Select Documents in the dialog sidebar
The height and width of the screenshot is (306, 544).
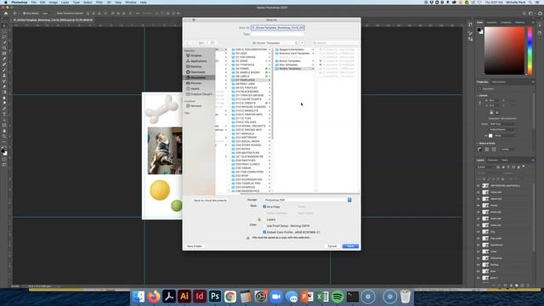pos(199,77)
